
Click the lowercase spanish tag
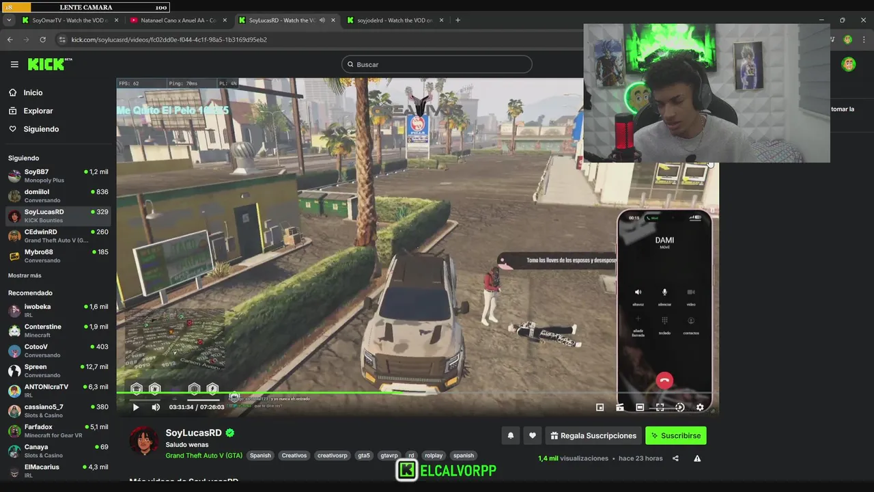click(464, 455)
